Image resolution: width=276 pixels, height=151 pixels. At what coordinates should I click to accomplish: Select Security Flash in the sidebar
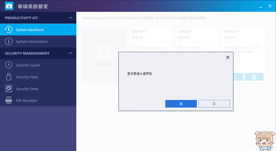tap(38, 77)
